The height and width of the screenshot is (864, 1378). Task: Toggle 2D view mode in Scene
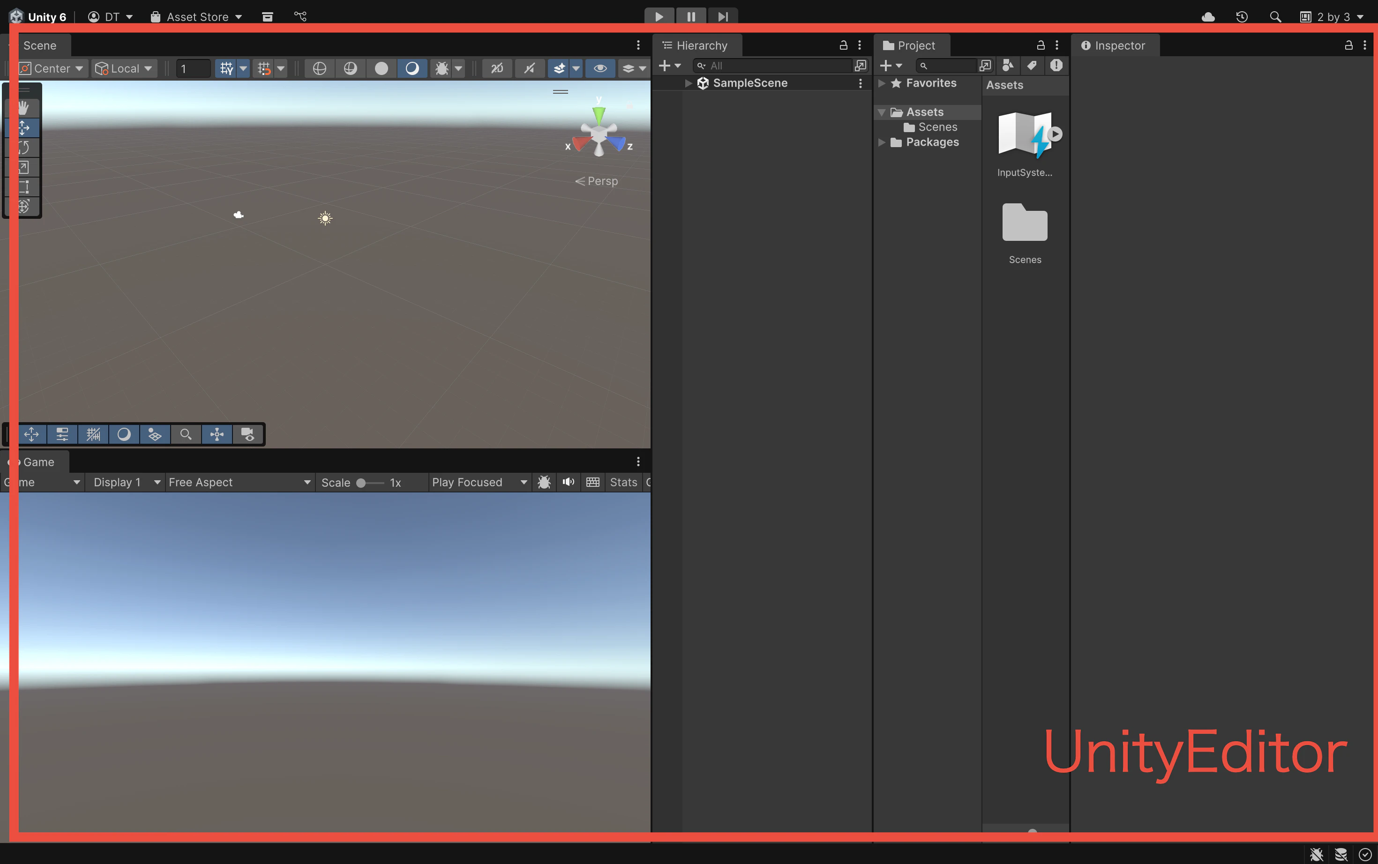(497, 68)
